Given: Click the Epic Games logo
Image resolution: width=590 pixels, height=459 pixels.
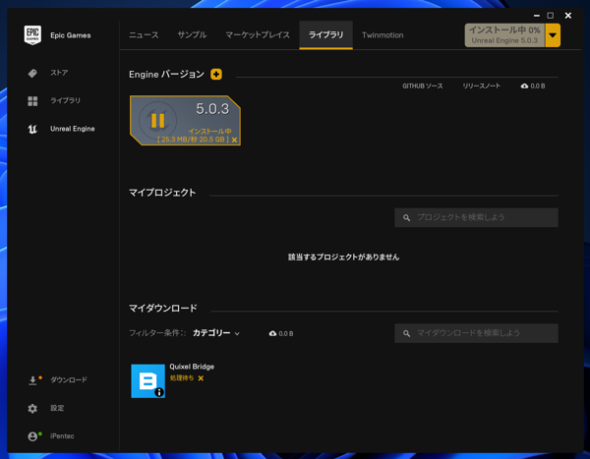Looking at the screenshot, I should (x=32, y=35).
